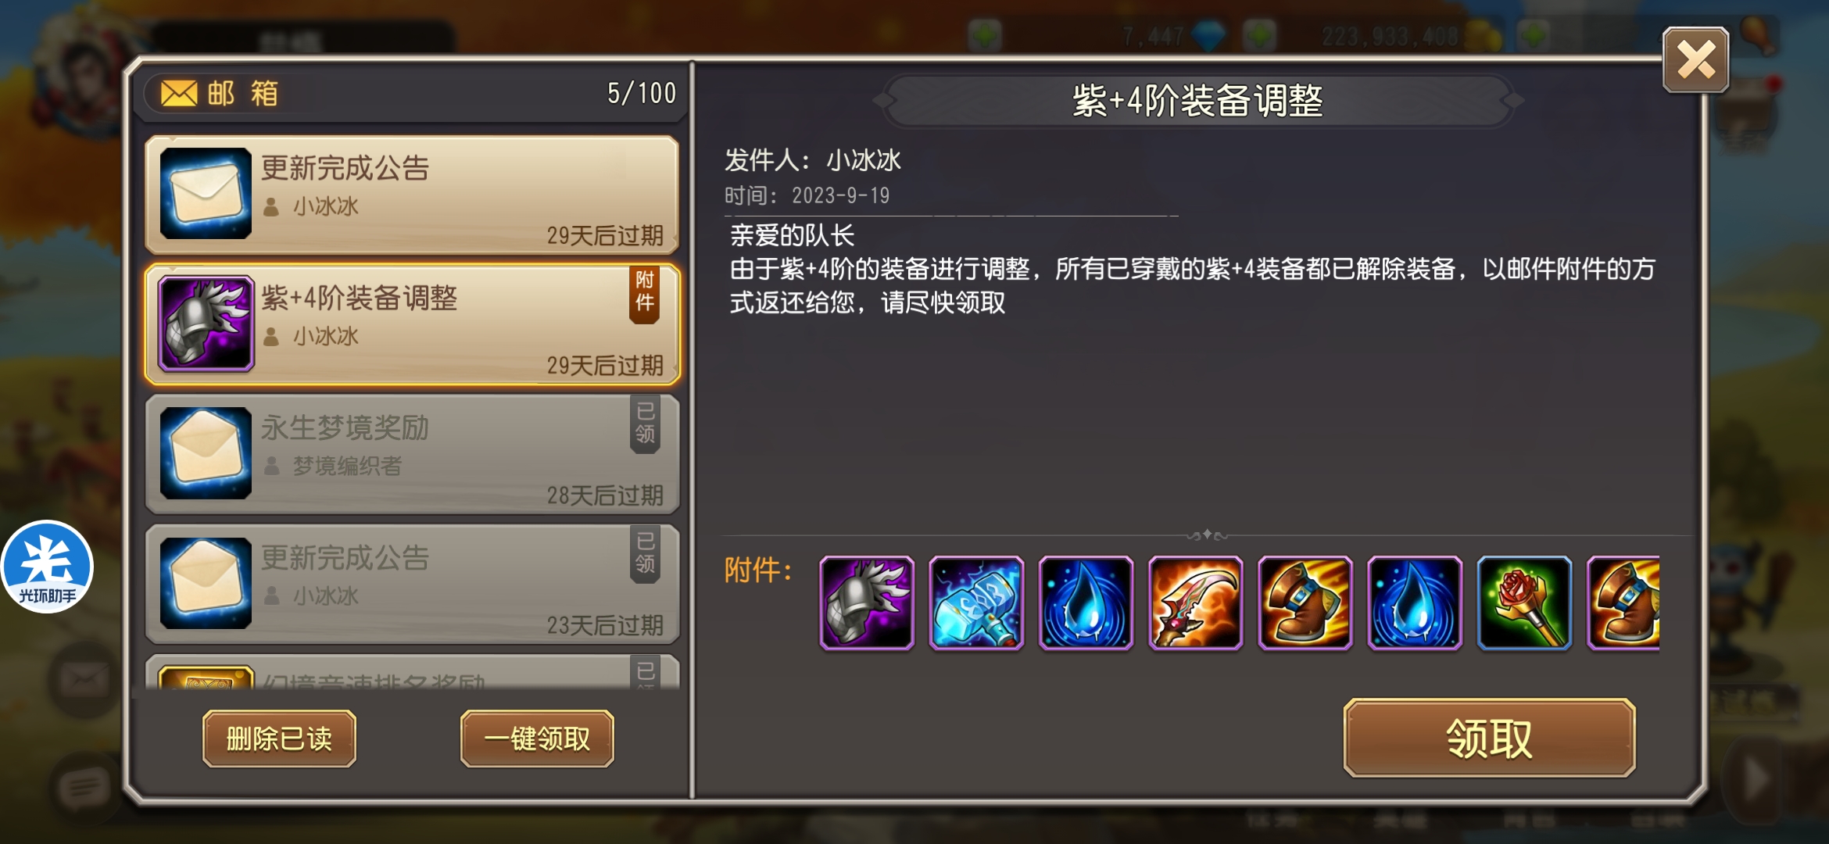The image size is (1829, 844).
Task: Open the 光环助手 floating assistant icon
Action: click(47, 567)
